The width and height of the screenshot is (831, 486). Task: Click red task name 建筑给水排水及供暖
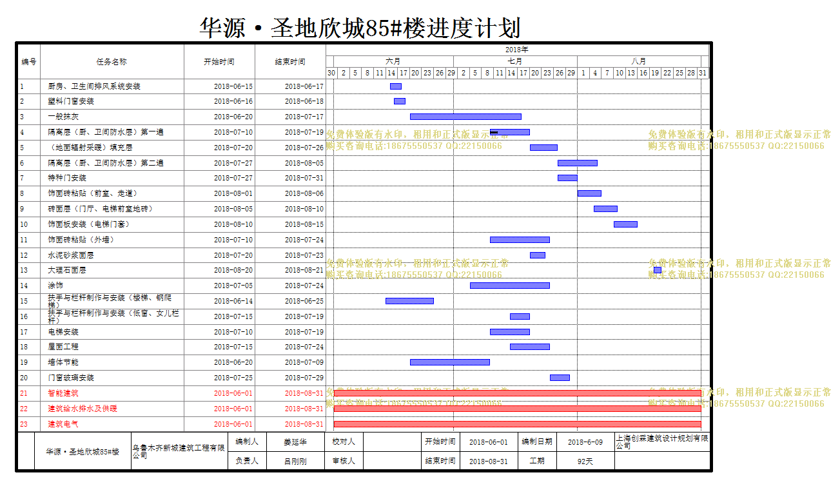83,409
